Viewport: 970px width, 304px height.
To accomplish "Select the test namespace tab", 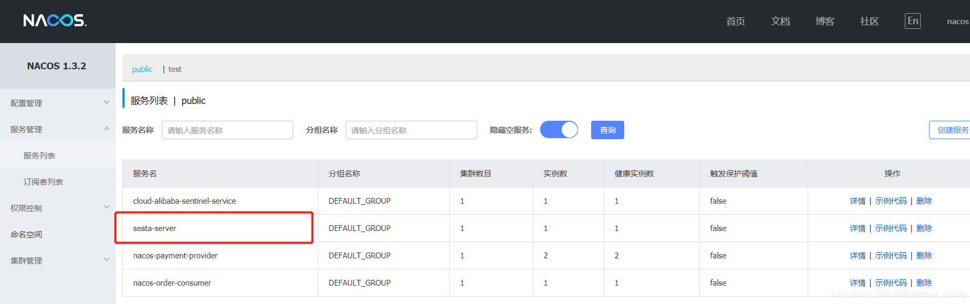I will (x=175, y=69).
